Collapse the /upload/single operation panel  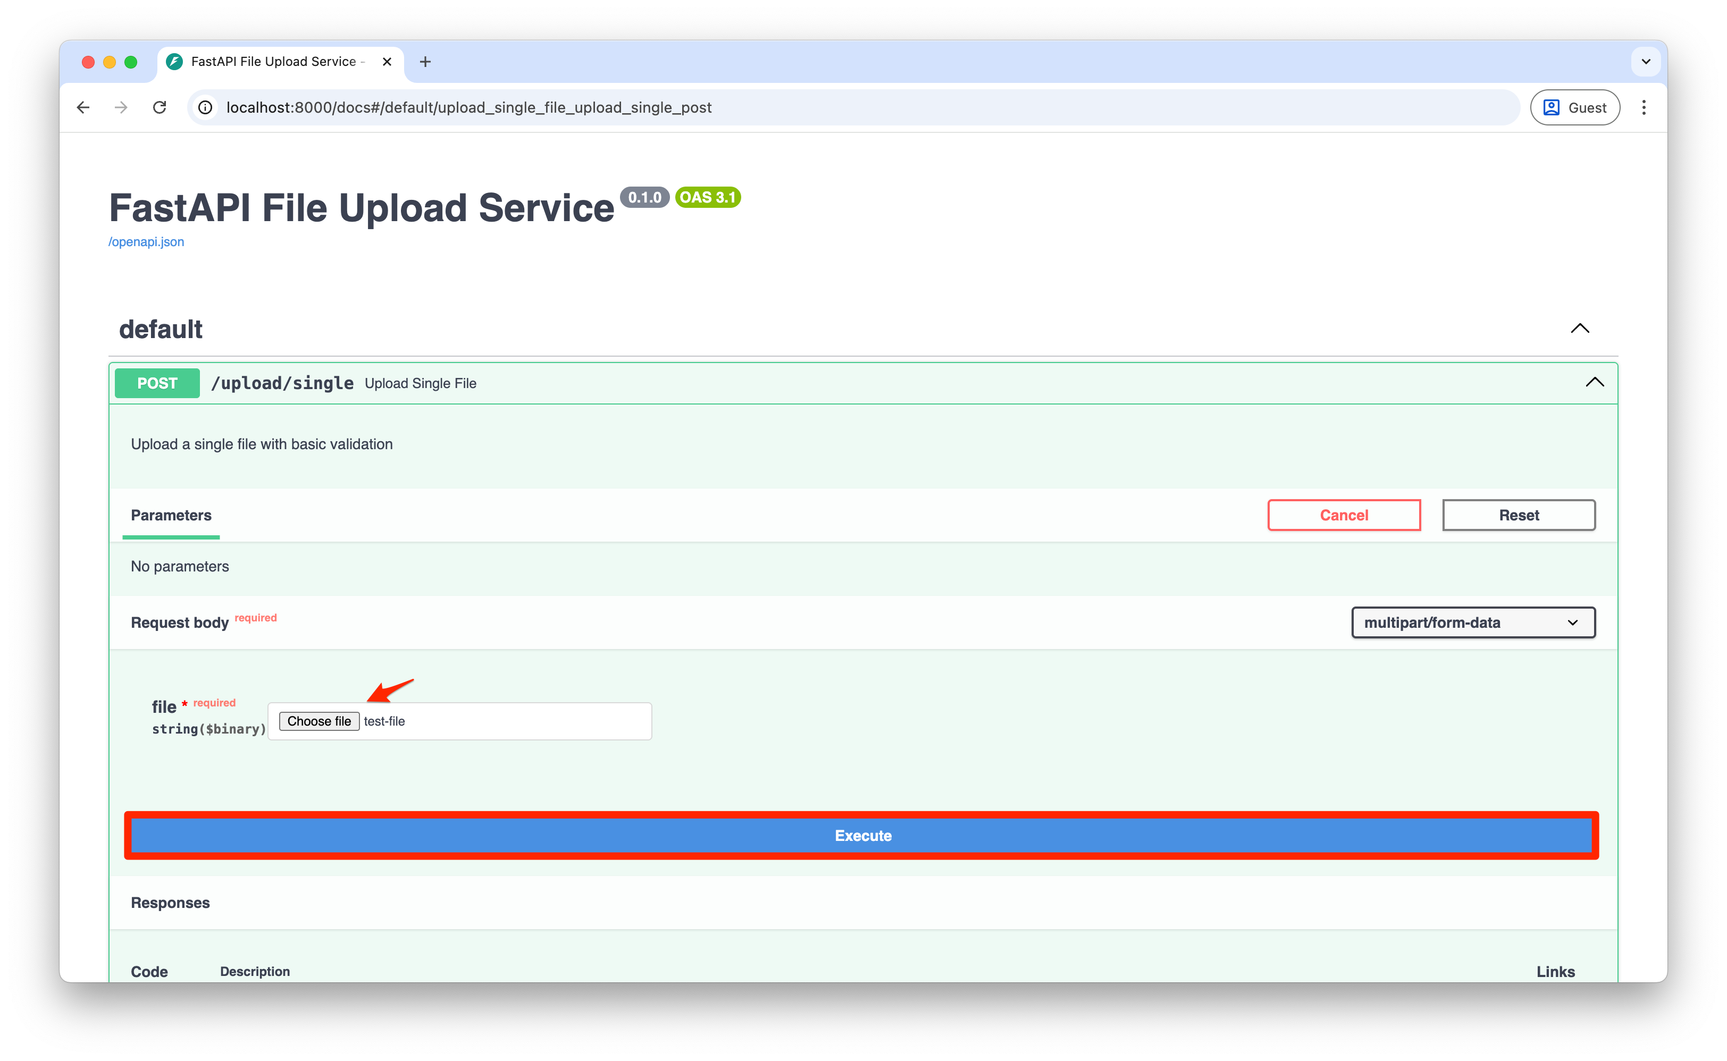(x=1595, y=382)
